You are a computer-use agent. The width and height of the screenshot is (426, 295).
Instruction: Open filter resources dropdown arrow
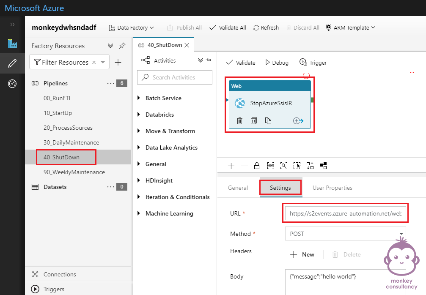coord(103,62)
